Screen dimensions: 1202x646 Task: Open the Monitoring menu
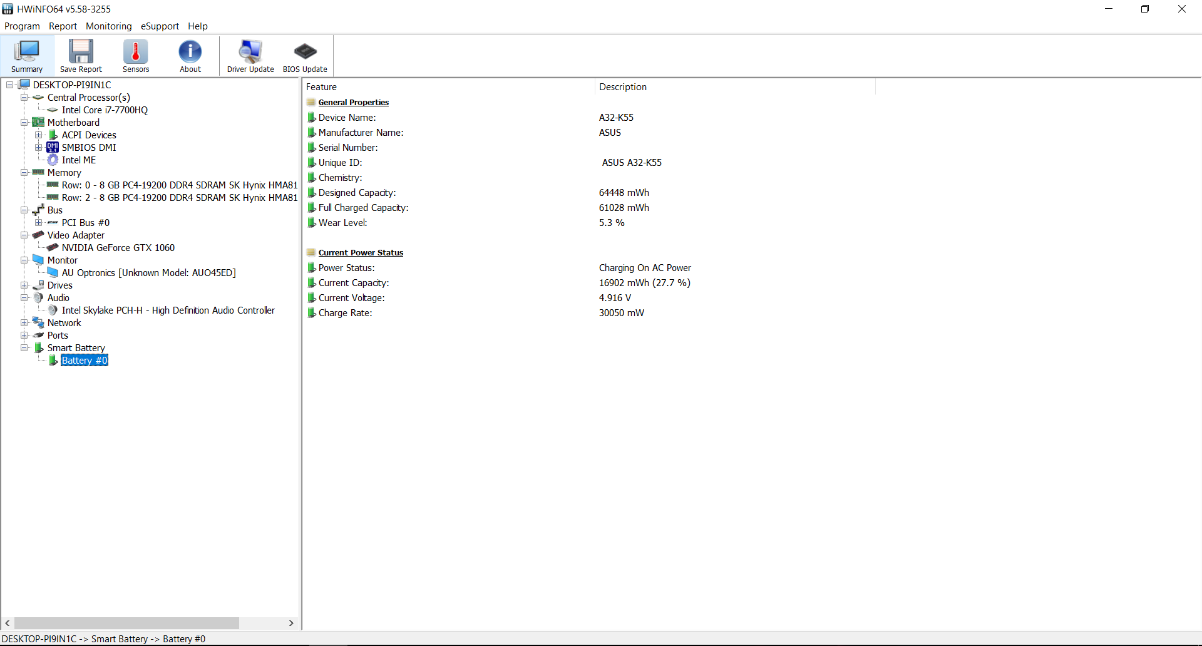coord(109,26)
